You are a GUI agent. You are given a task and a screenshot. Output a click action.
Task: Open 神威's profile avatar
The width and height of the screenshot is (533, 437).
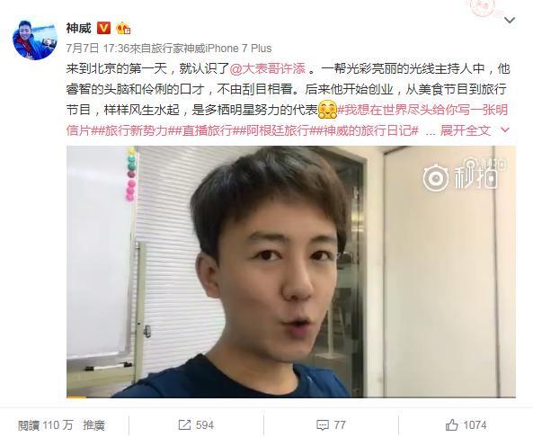[35, 39]
